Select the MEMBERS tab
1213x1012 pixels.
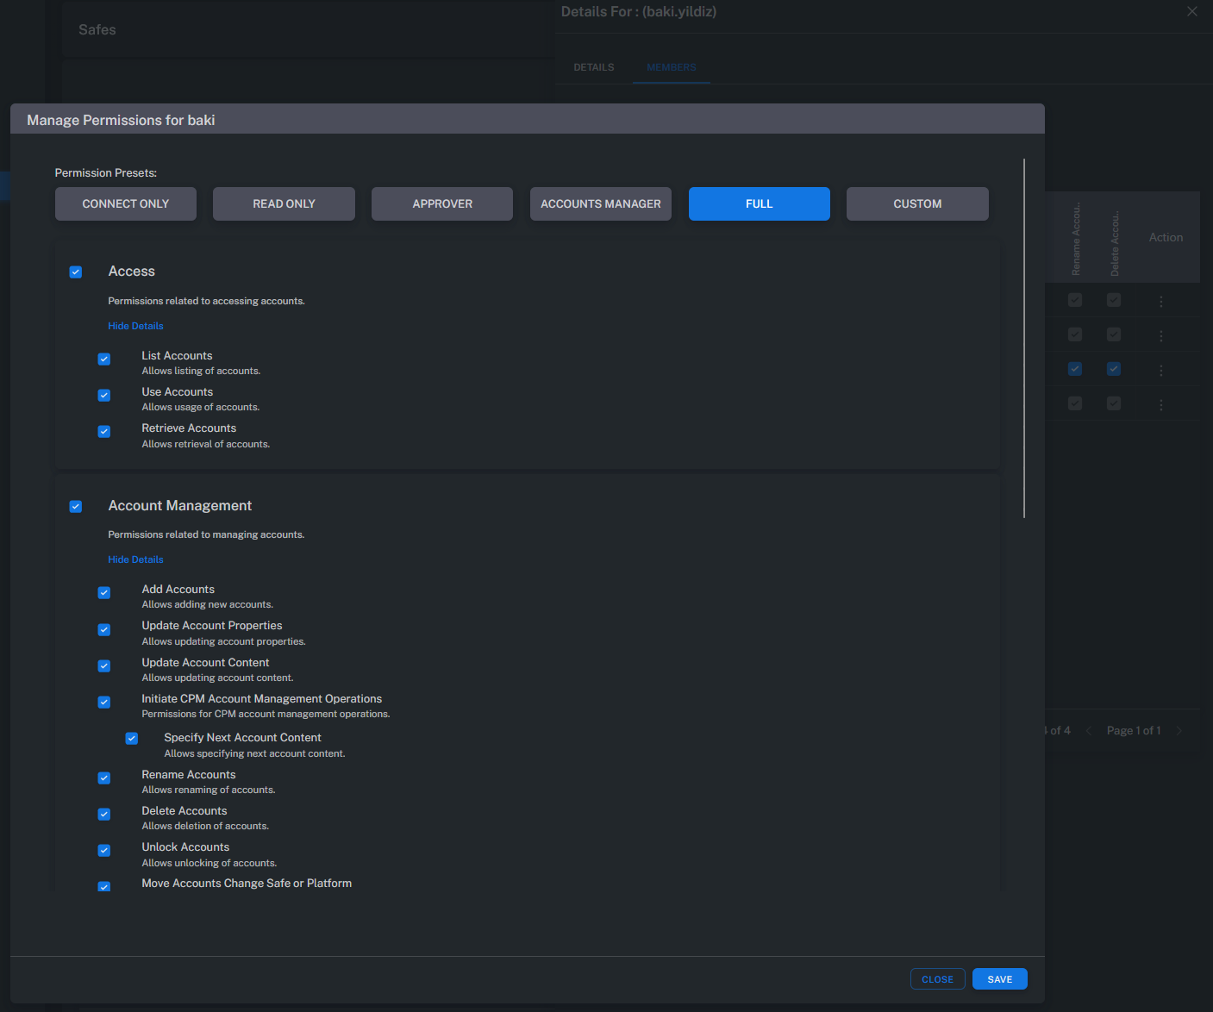click(671, 66)
